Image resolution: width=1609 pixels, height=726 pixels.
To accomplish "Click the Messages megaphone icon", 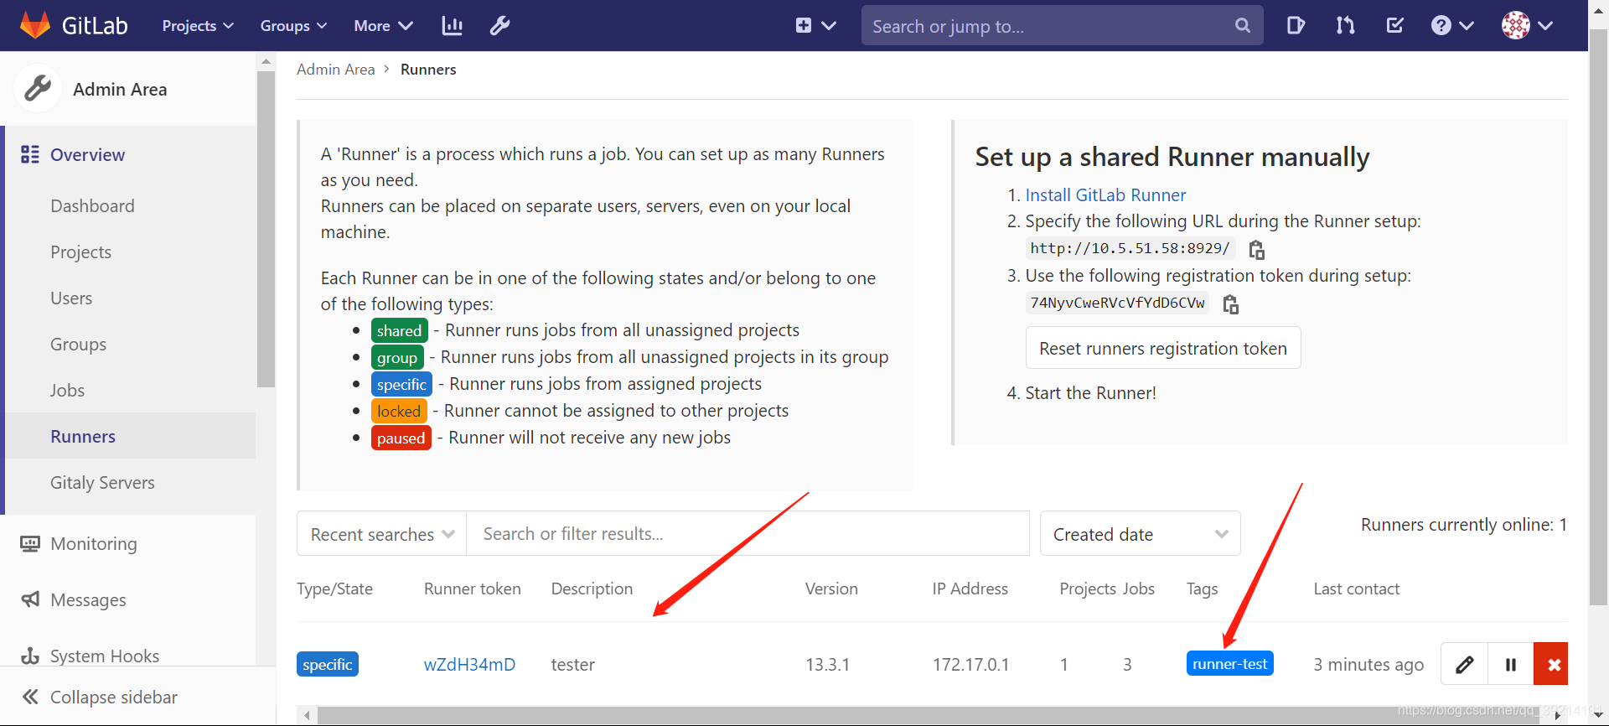I will (30, 599).
